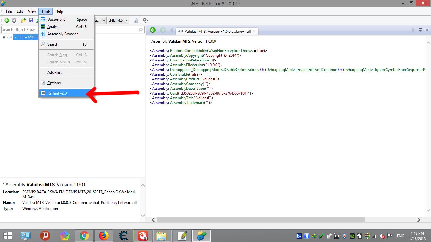
Task: Click the details panel scroll-down chevron
Action: [143, 216]
